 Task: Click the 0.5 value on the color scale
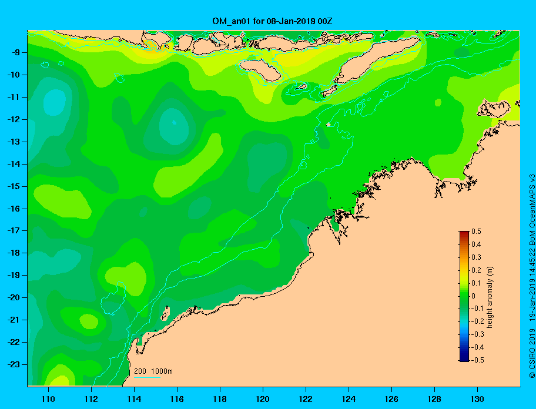click(476, 232)
